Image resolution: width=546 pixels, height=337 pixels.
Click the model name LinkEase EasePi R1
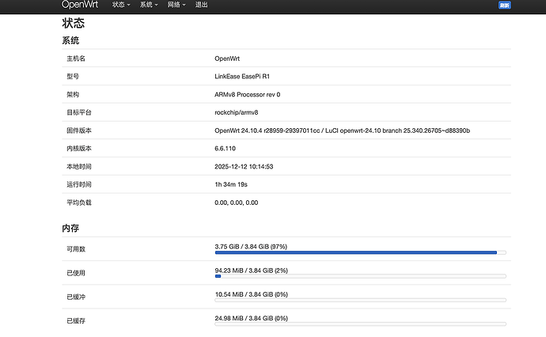tap(247, 76)
